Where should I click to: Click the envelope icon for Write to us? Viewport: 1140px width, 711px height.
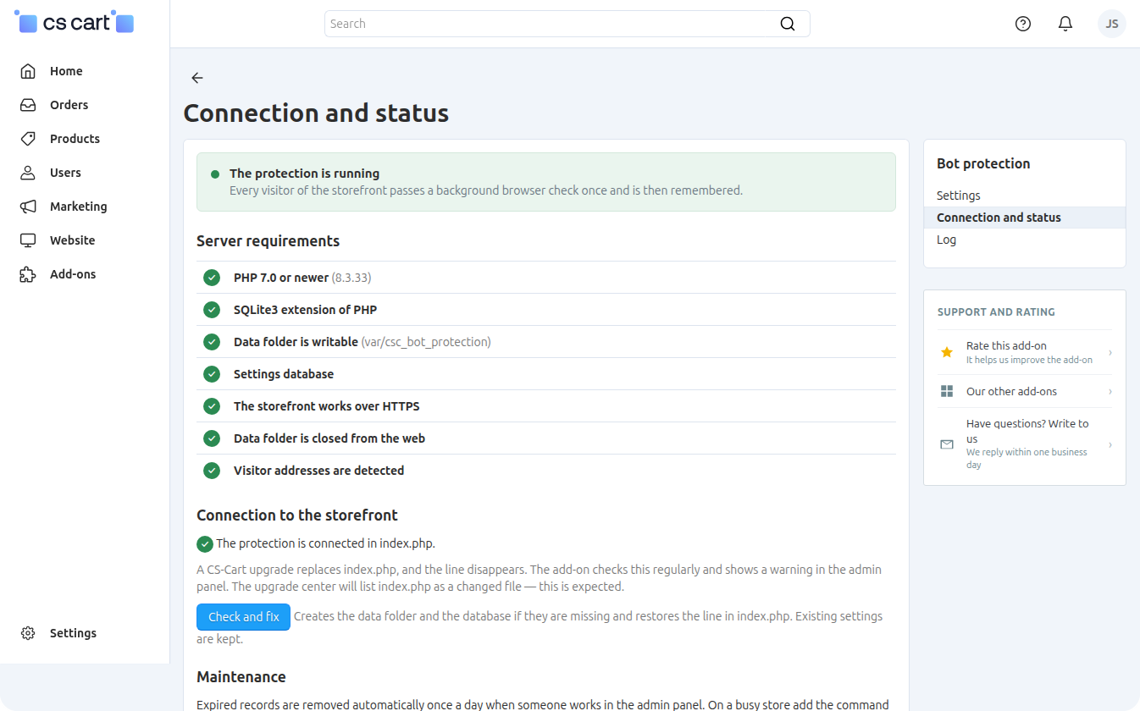[x=947, y=444]
